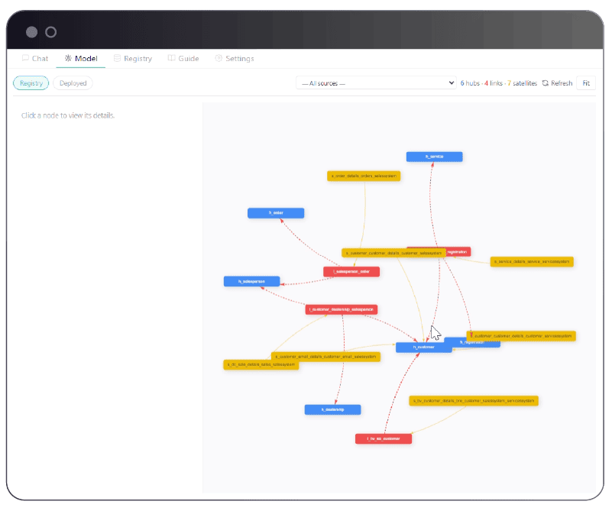Switch to the Model tab
Image resolution: width=612 pixels, height=511 pixels.
click(81, 59)
